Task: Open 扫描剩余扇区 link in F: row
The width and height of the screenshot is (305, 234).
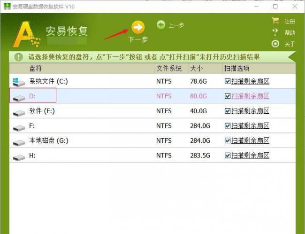Action: click(250, 125)
